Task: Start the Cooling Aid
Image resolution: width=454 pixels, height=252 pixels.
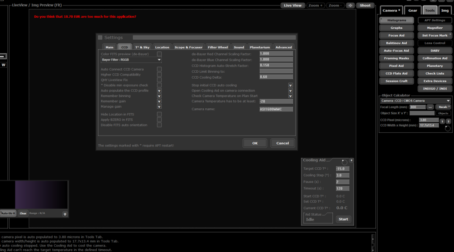Action: point(343,219)
